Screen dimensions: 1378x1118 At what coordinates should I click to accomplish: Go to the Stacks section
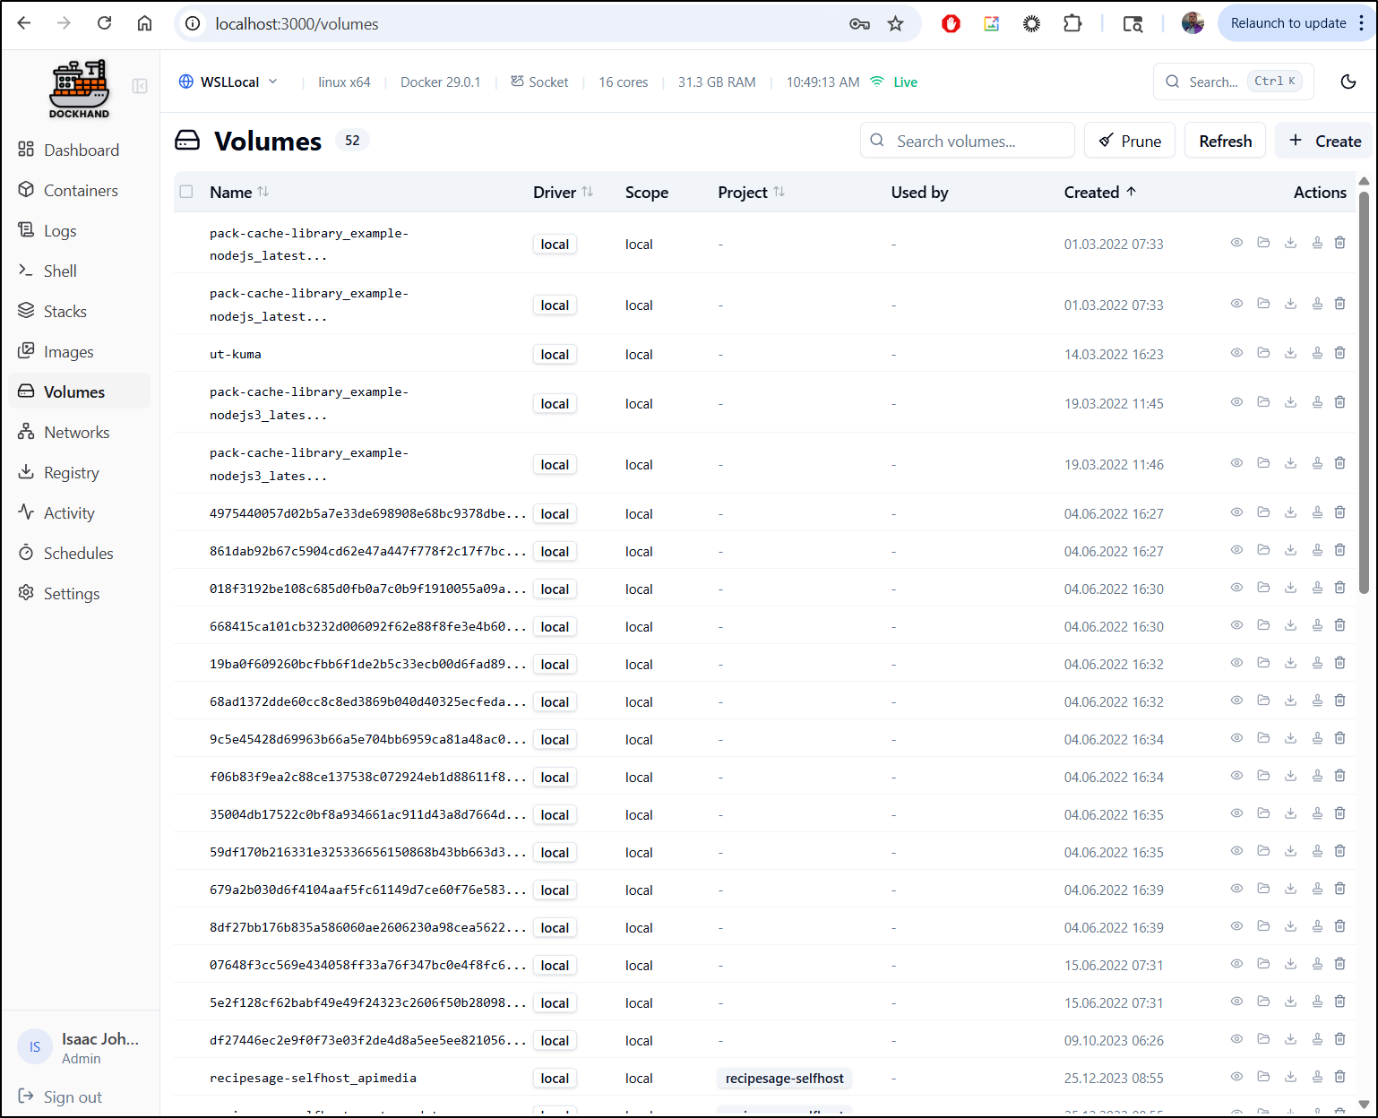65,311
